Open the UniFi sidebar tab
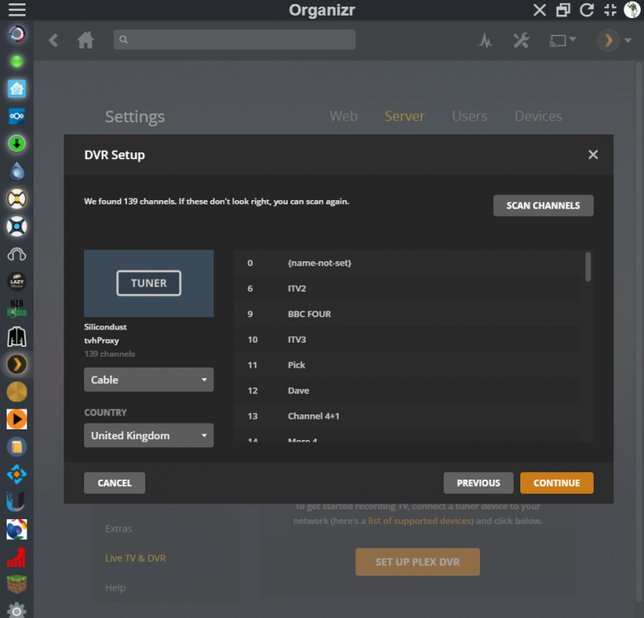Image resolution: width=644 pixels, height=618 pixels. (16, 502)
